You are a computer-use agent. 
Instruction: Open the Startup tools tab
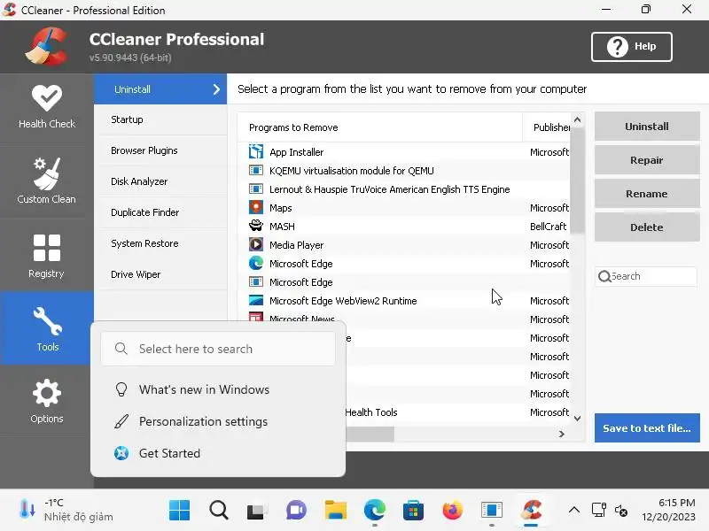coord(160,119)
